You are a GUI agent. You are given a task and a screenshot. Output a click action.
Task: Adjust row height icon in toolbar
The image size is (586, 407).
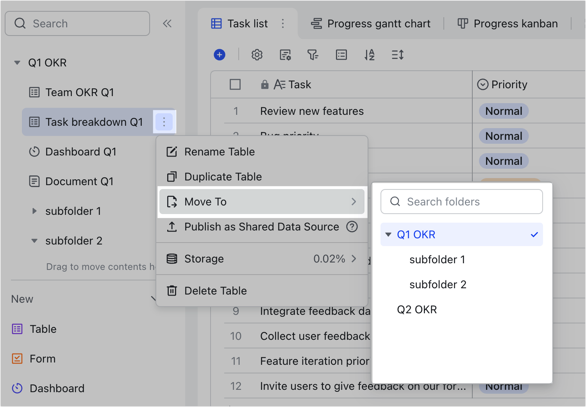click(x=397, y=55)
